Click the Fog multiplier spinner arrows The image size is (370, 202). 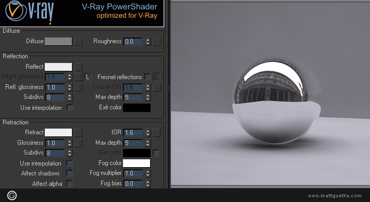[x=147, y=173]
